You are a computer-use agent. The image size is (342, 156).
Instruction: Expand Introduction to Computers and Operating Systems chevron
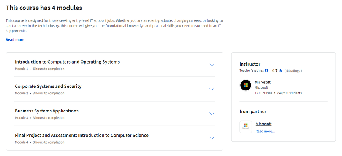coord(212,65)
